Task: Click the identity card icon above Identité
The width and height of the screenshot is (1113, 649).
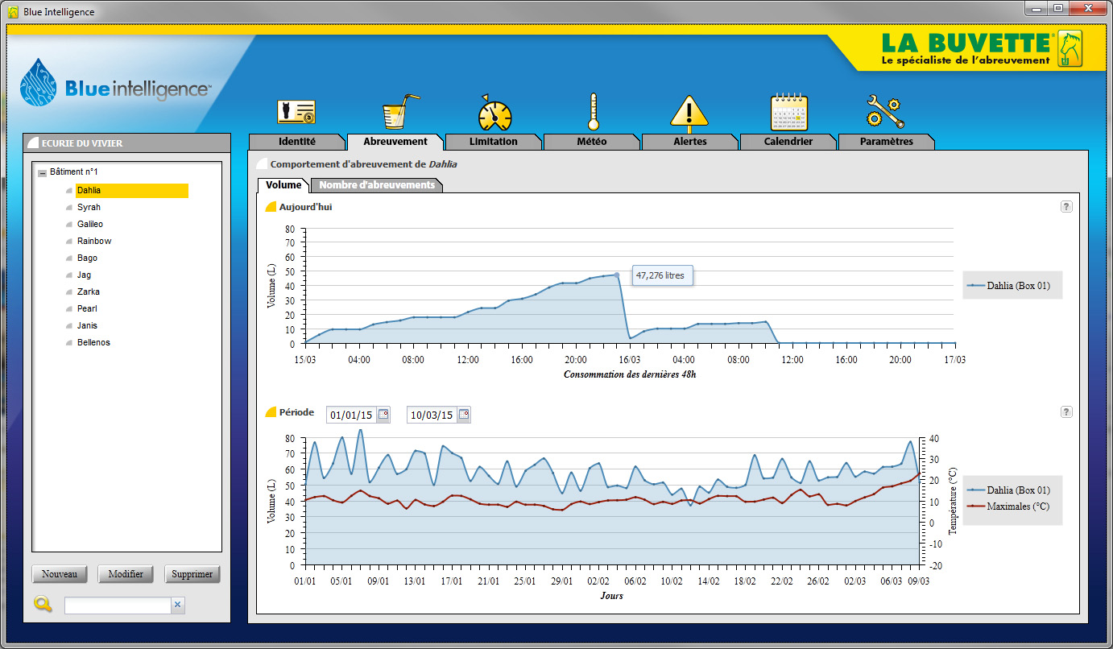Action: click(296, 112)
